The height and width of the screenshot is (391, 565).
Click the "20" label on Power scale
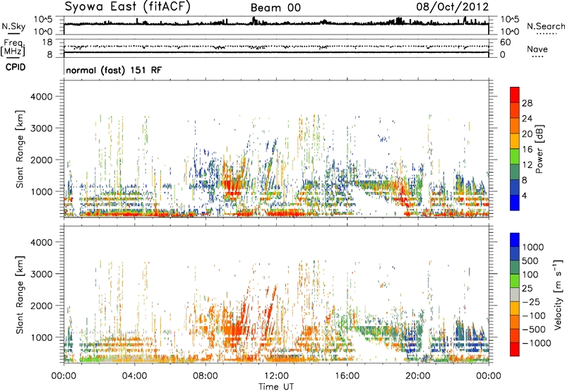coord(527,134)
